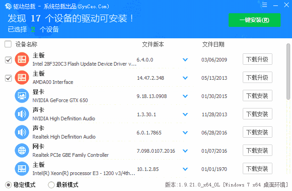Click the Realtek High Definition Audio device name
Screen dimensions: 292x191
coord(64,137)
